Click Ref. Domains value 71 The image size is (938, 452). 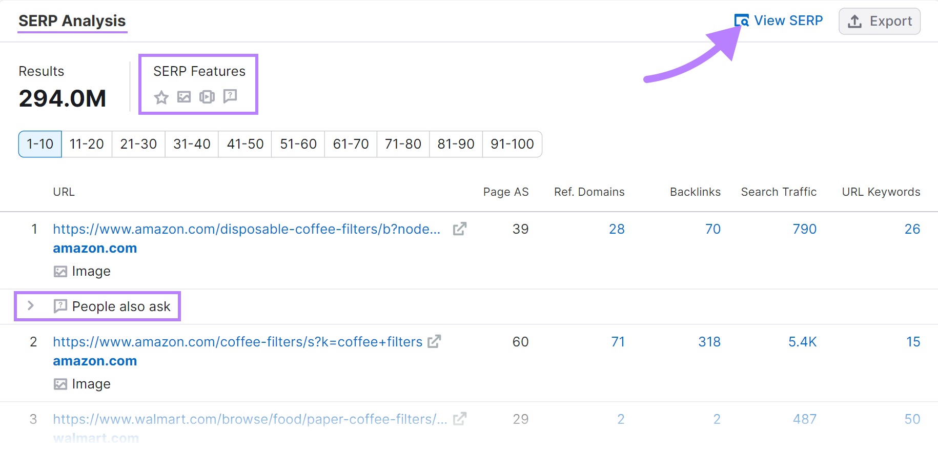click(618, 342)
